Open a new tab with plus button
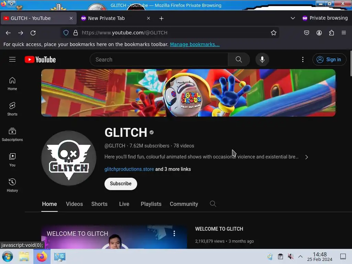The width and height of the screenshot is (352, 264). click(x=162, y=19)
